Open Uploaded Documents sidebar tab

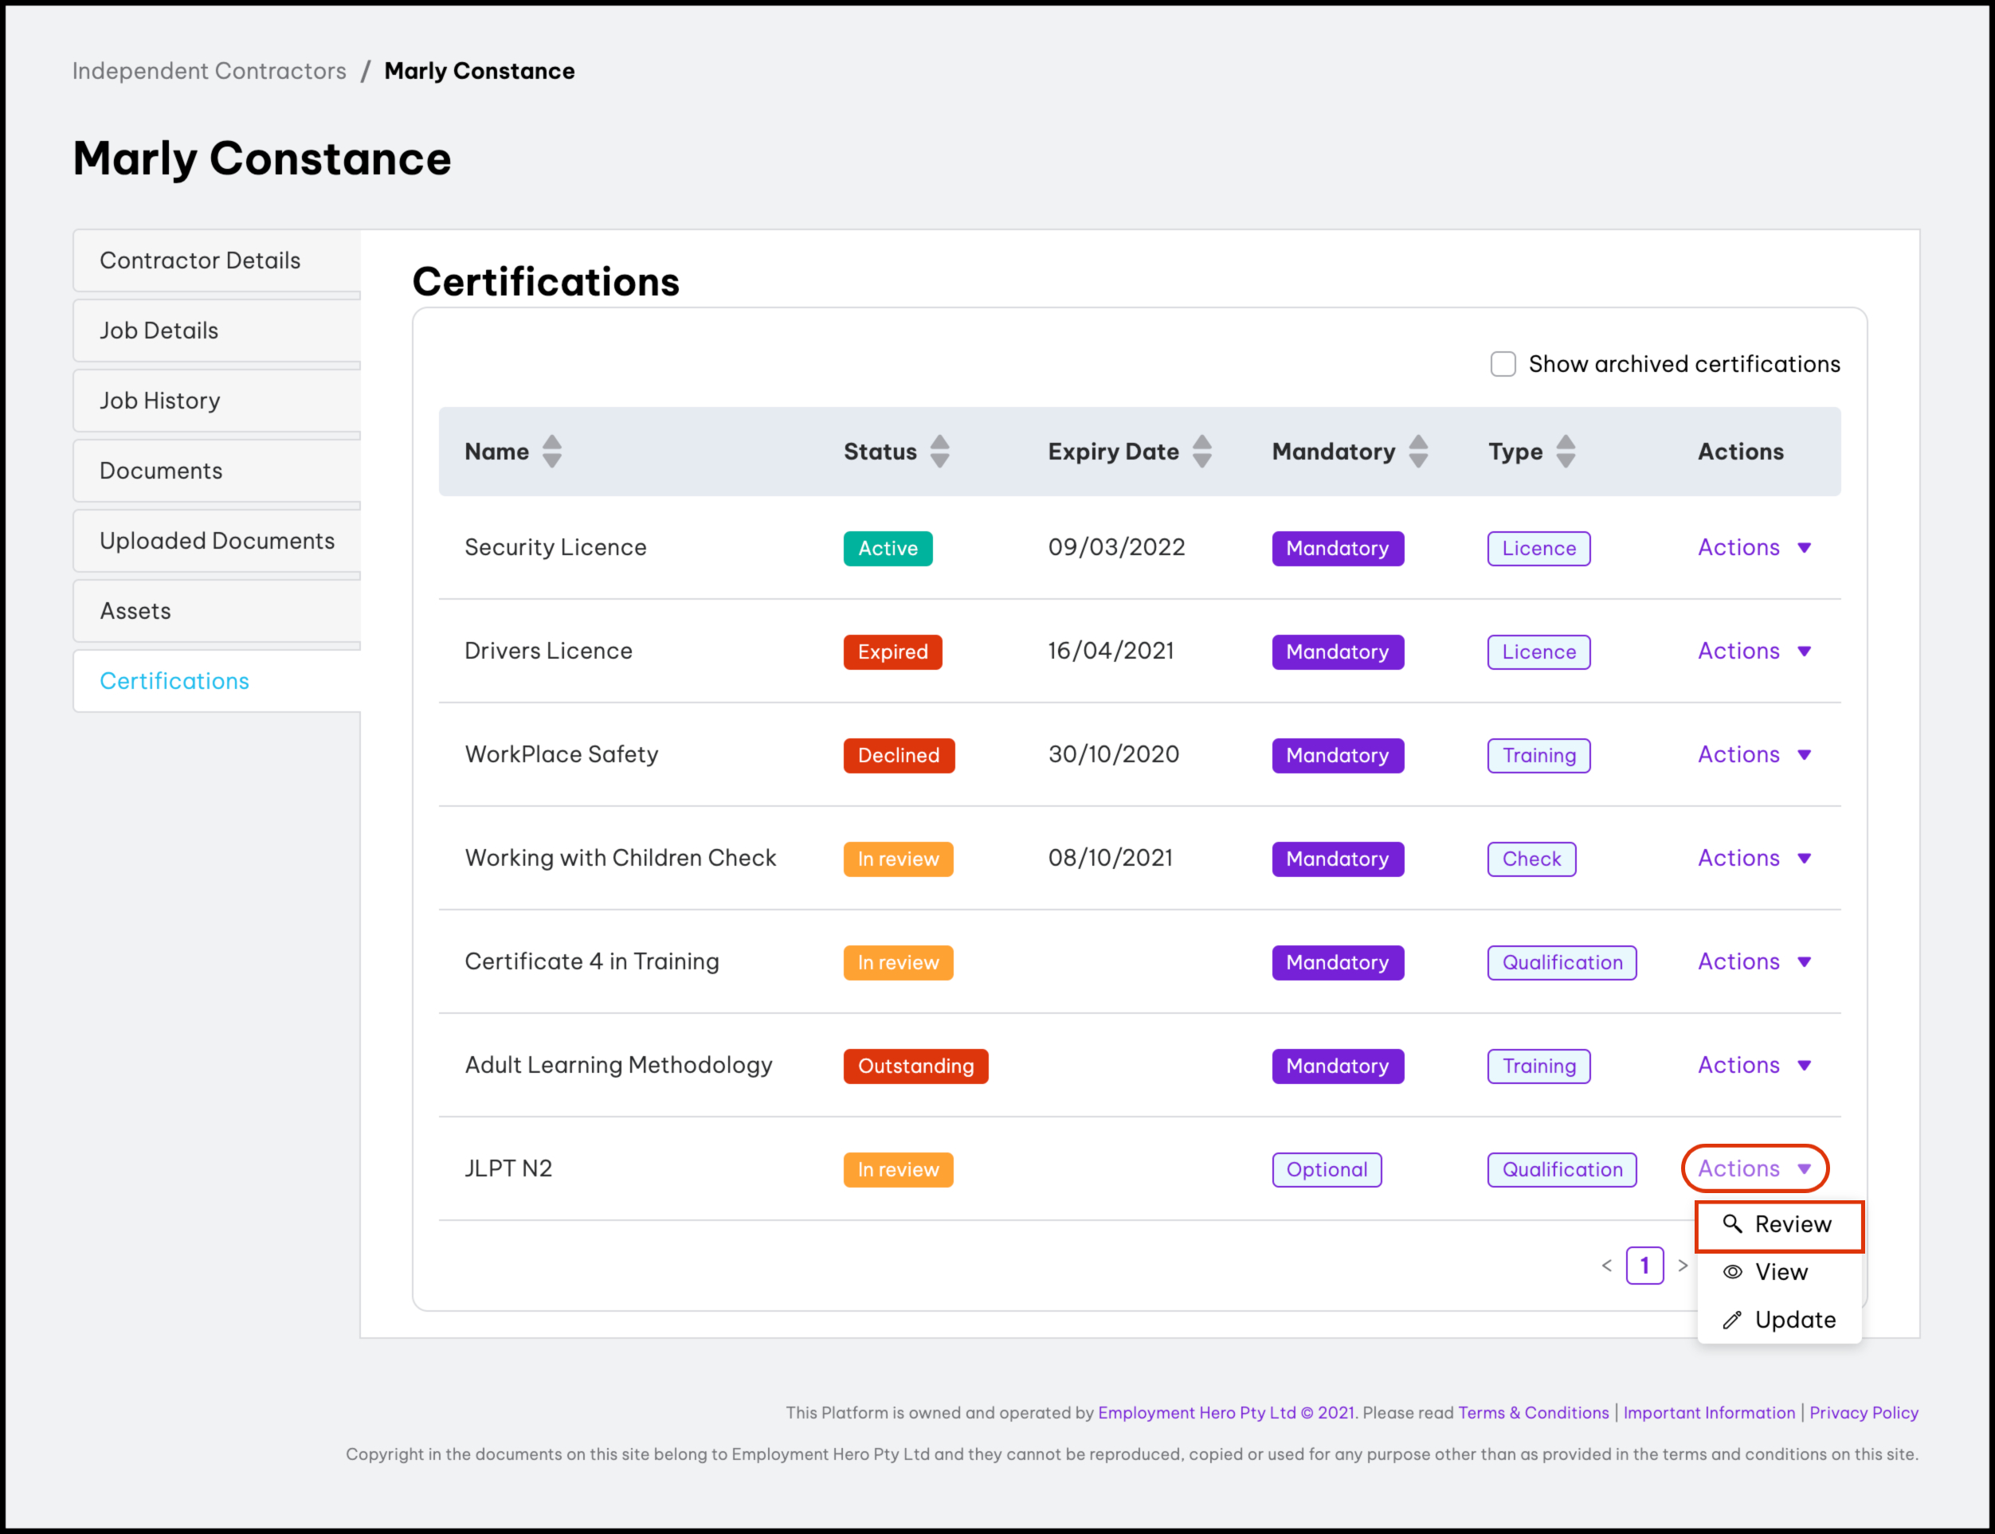click(217, 541)
